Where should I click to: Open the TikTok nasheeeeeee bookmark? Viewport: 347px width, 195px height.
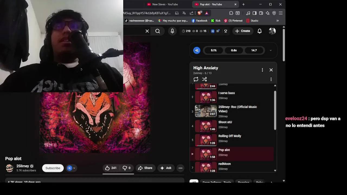coord(139,21)
